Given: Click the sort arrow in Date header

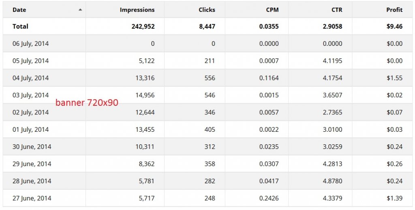Looking at the screenshot, I should [80, 10].
